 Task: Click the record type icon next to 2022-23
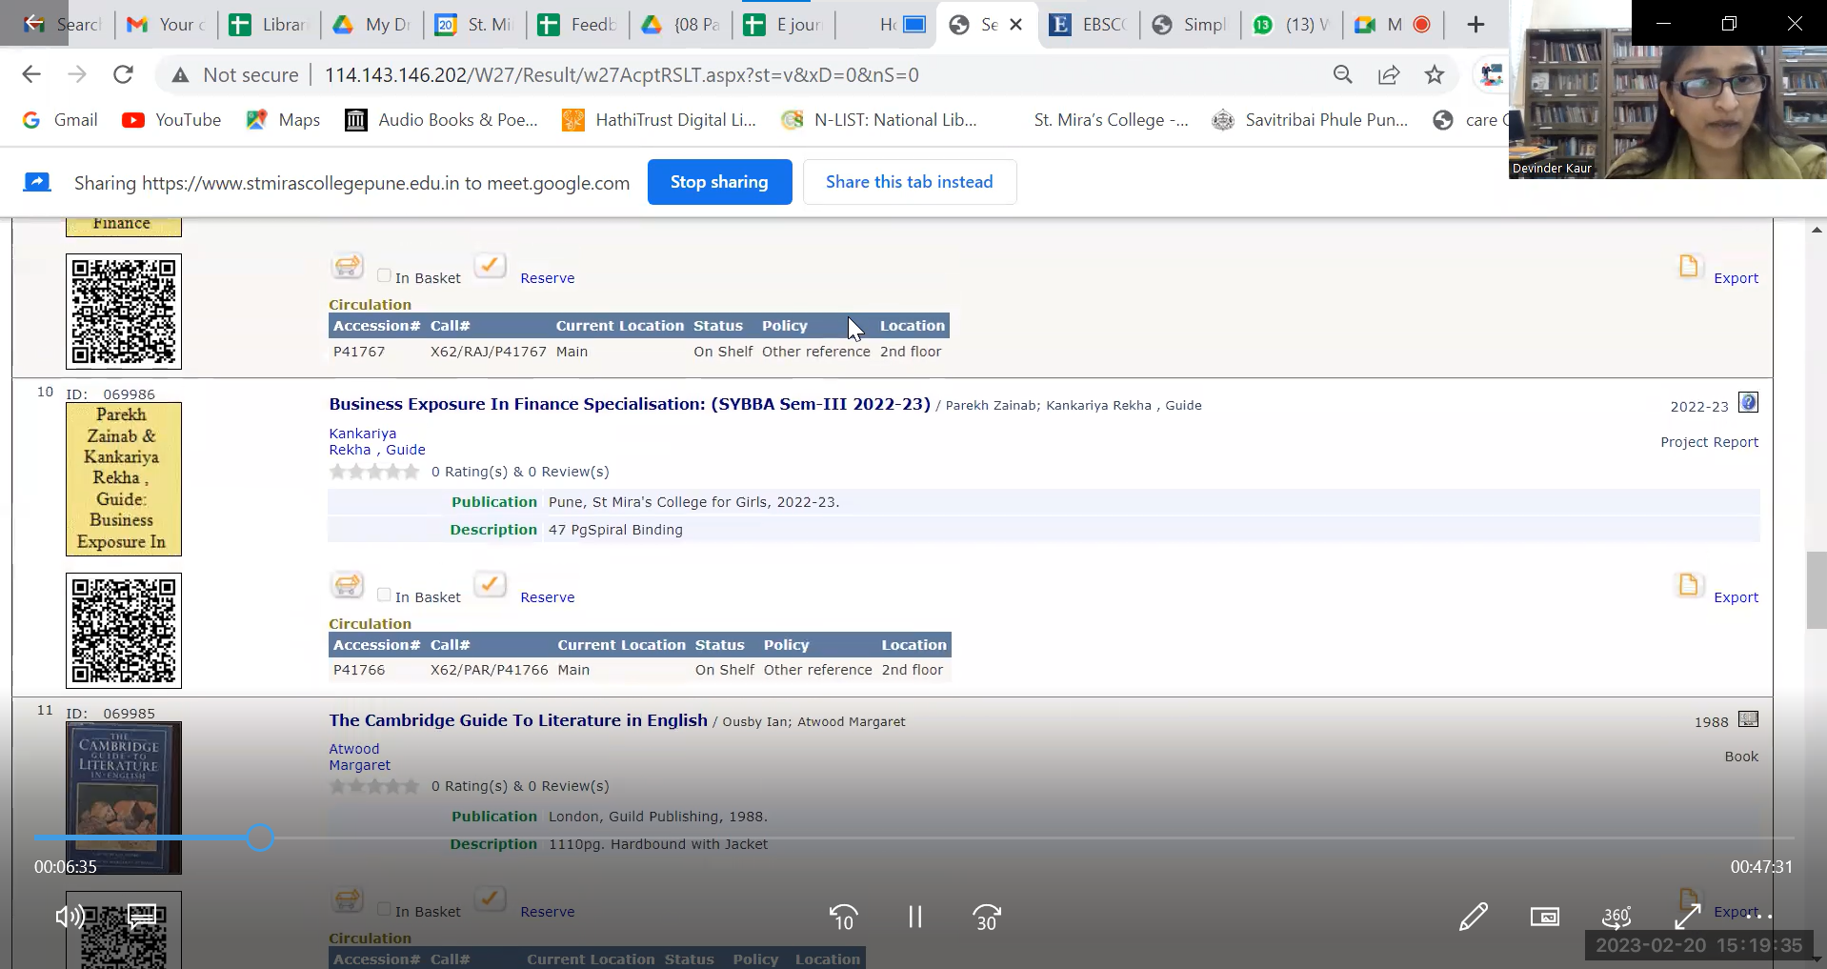coord(1748,403)
